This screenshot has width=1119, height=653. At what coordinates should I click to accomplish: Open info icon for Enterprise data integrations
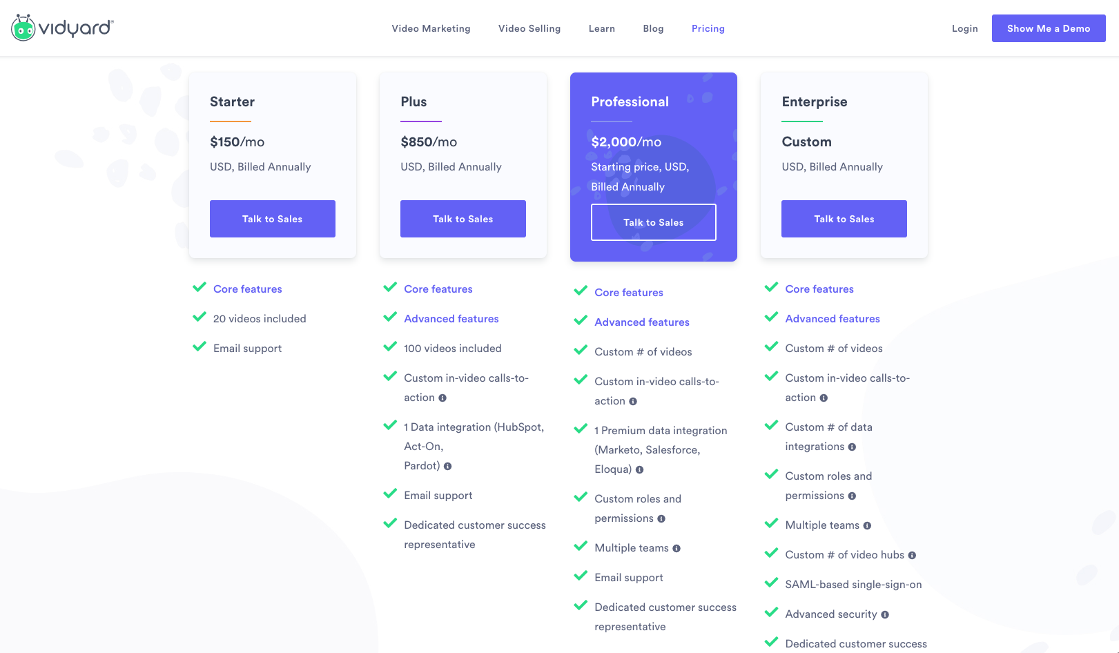852,447
